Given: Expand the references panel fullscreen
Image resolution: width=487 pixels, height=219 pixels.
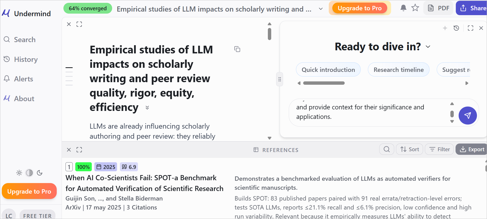Looking at the screenshot, I should pos(79,150).
